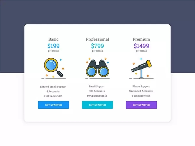
Task: Click the 100 Accounts feature text
Action: (x=97, y=91)
